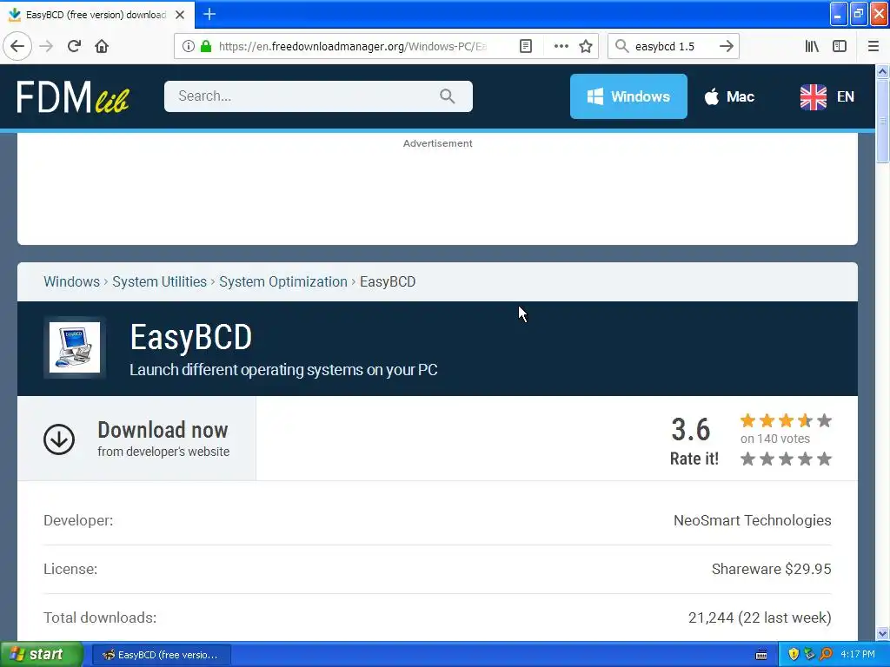Click the forward navigation arrow

coord(47,47)
